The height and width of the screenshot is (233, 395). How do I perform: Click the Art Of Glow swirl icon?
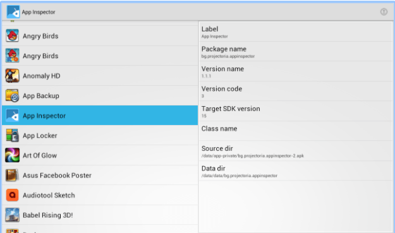pos(12,155)
